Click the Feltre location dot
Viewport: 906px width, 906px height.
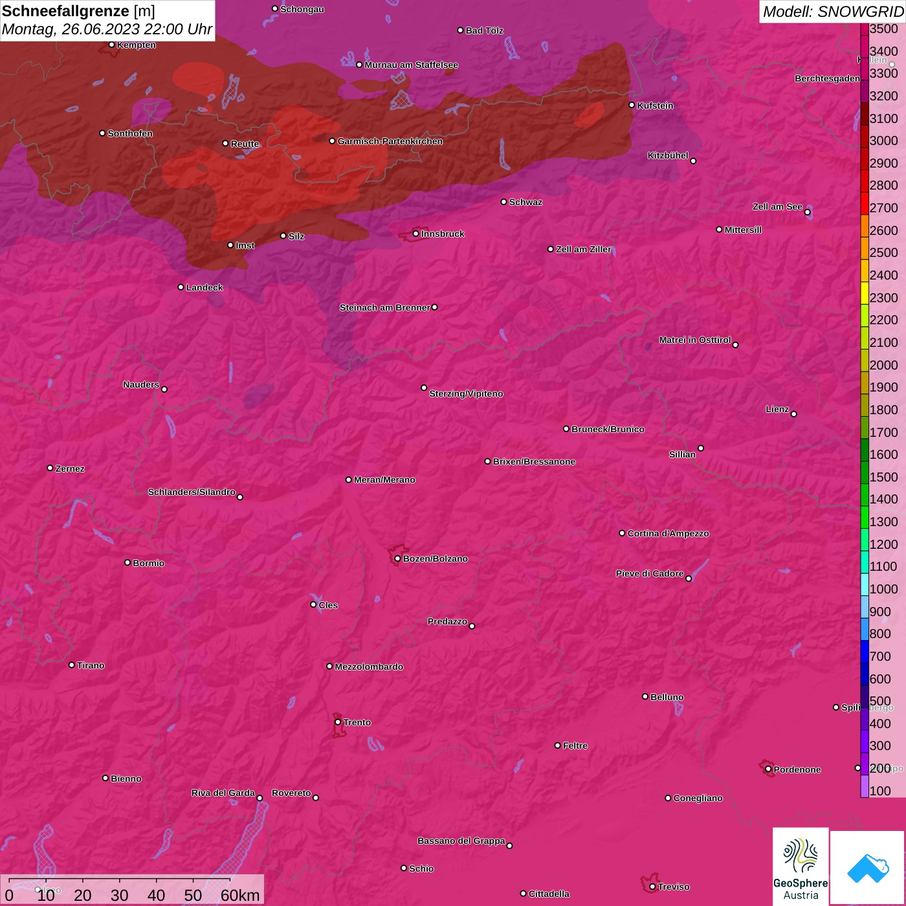pos(558,746)
